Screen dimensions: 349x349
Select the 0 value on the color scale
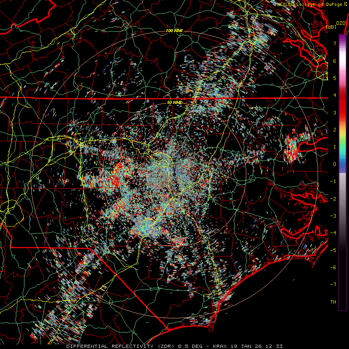point(335,164)
